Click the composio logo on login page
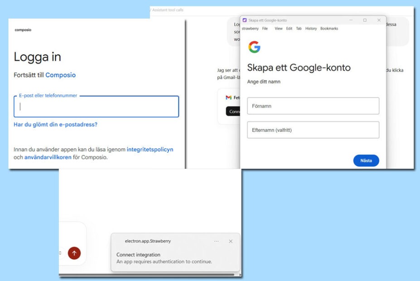The width and height of the screenshot is (420, 281). (x=23, y=30)
